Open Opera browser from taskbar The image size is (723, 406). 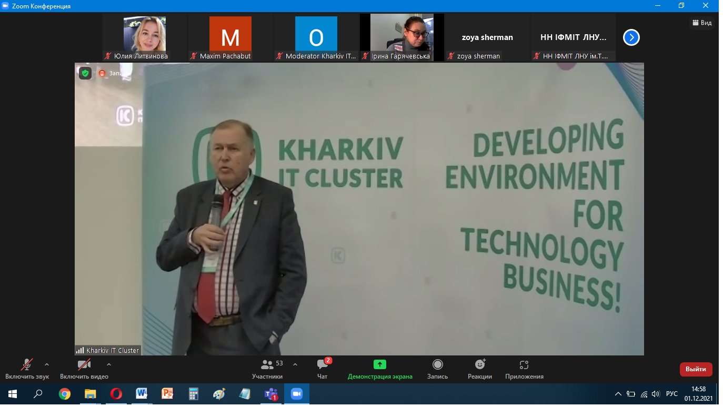(x=116, y=394)
